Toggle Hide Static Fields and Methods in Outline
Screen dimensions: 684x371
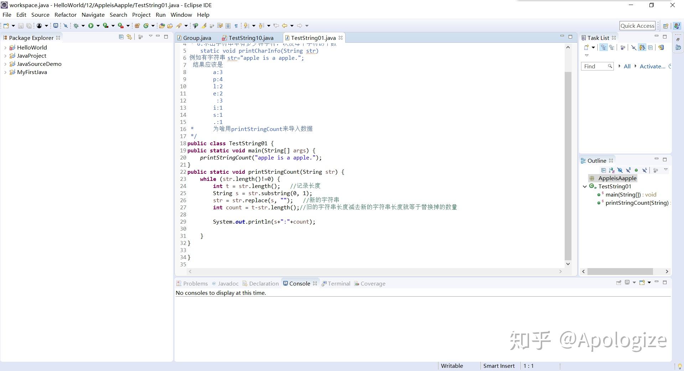click(x=628, y=170)
